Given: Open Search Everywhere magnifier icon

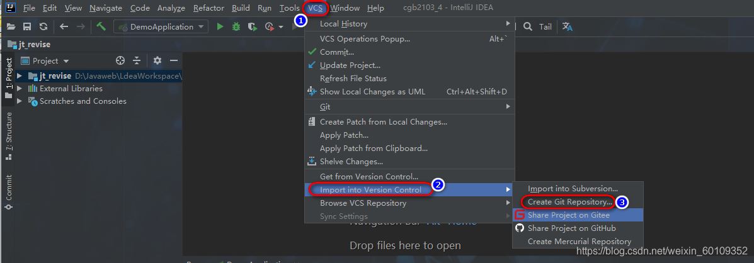Looking at the screenshot, I should [x=527, y=27].
